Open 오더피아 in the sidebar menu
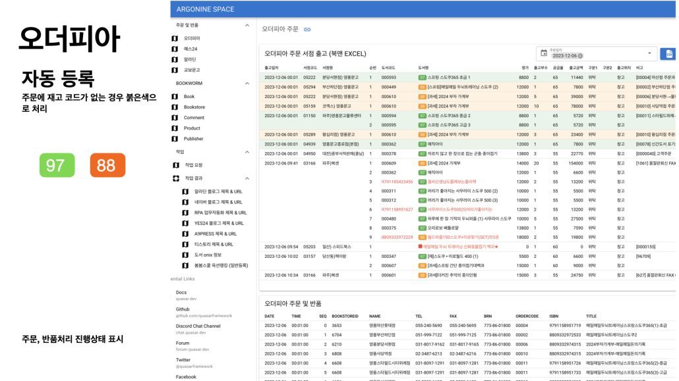 click(x=192, y=38)
